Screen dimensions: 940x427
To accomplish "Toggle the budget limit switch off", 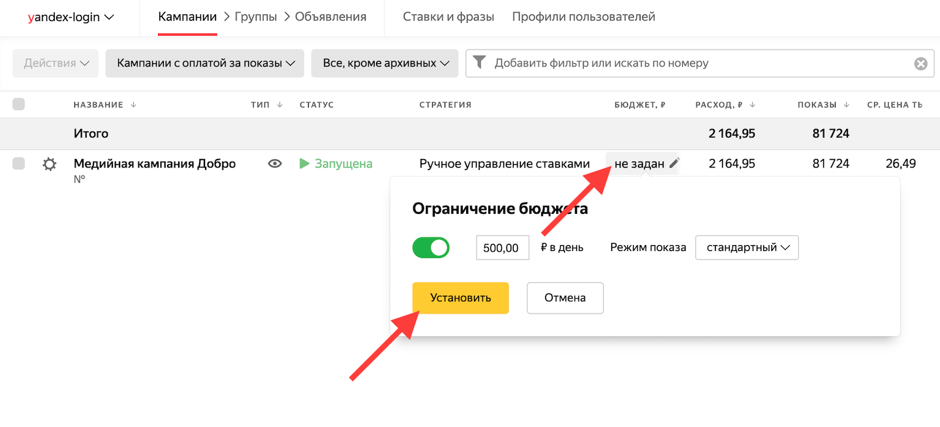I will [431, 248].
